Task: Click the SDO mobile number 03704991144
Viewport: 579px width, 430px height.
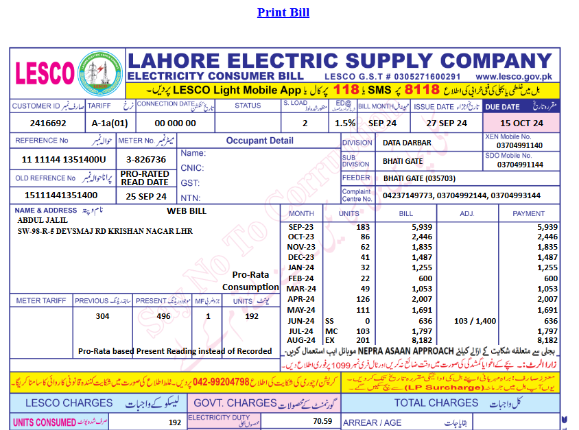Action: pos(520,165)
